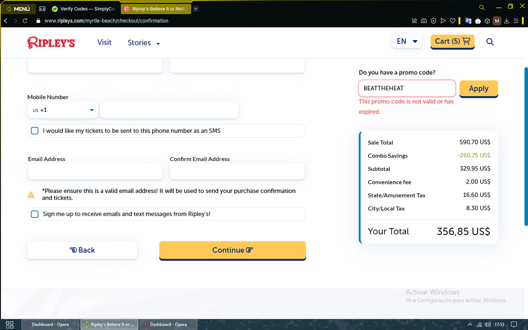Screen dimensions: 528x330
Task: Open the notification center icon
Action: tap(514, 325)
